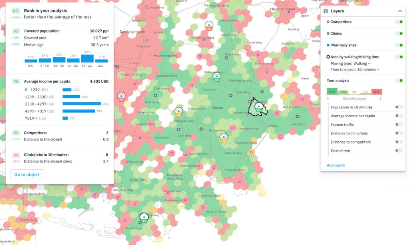
Task: Click the #1 pharmacy marker in outlined area
Action: point(259,106)
